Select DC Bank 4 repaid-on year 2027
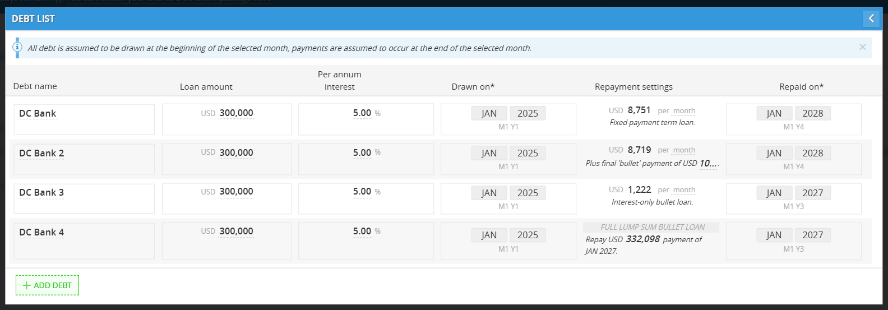888x310 pixels. pyautogui.click(x=812, y=235)
